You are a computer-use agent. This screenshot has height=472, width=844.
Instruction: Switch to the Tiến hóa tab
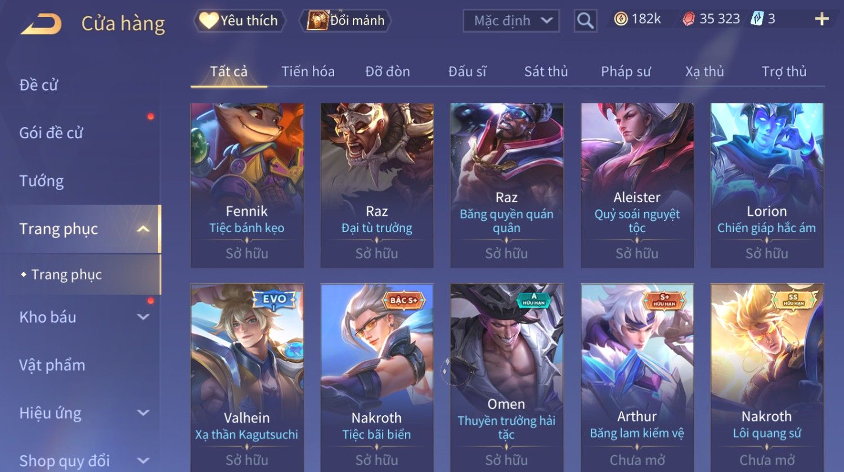(308, 71)
